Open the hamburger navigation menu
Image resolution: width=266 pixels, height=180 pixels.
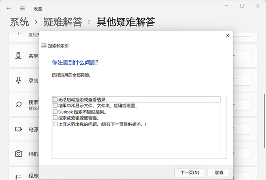pyautogui.click(x=22, y=8)
